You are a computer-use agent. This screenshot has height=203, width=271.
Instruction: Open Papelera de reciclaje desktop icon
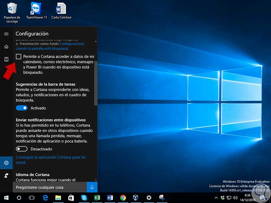[x=12, y=13]
